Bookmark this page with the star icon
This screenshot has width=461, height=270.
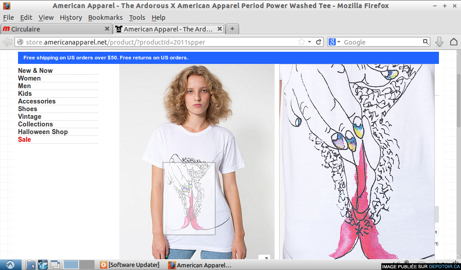click(x=301, y=42)
